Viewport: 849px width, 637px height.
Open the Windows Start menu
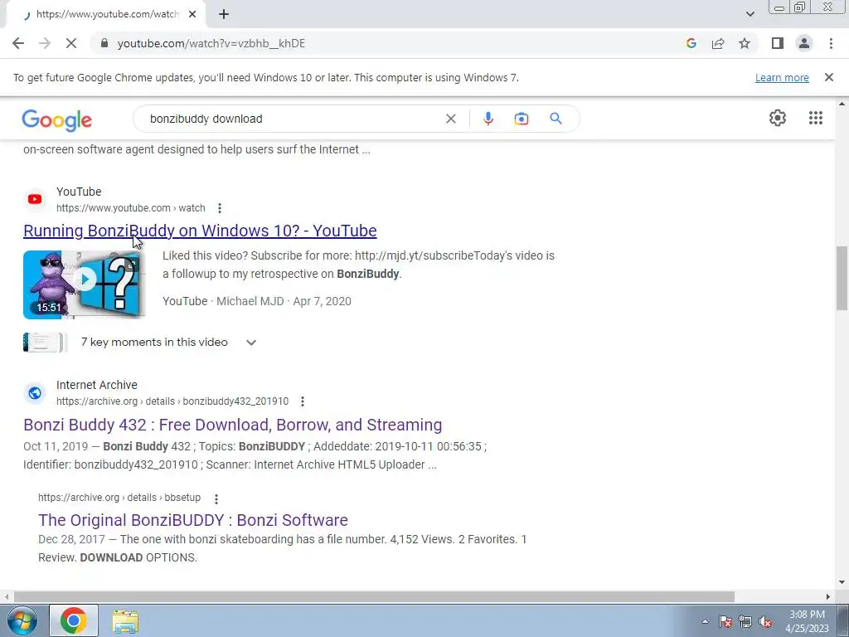tap(22, 620)
